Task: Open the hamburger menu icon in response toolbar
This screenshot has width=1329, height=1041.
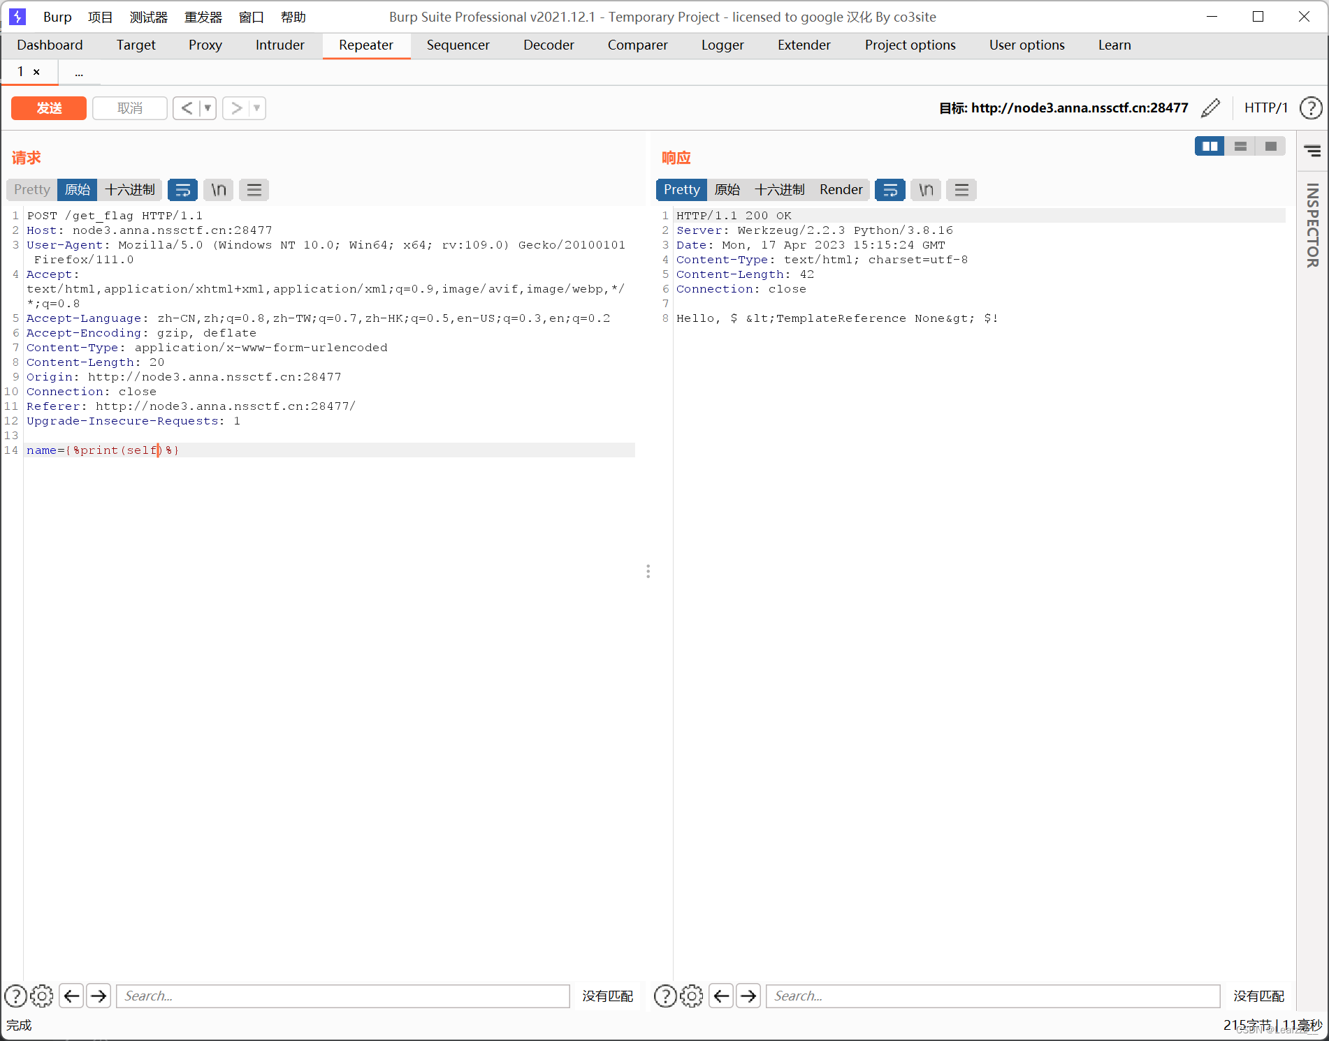Action: pyautogui.click(x=961, y=189)
